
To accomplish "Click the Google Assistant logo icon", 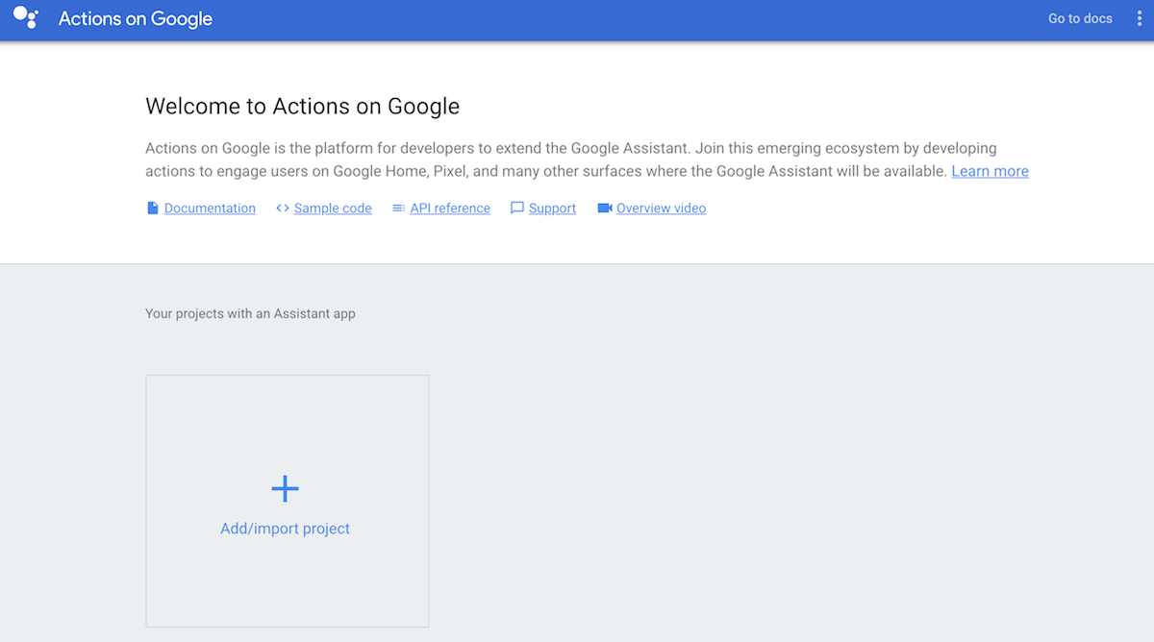I will (x=26, y=17).
